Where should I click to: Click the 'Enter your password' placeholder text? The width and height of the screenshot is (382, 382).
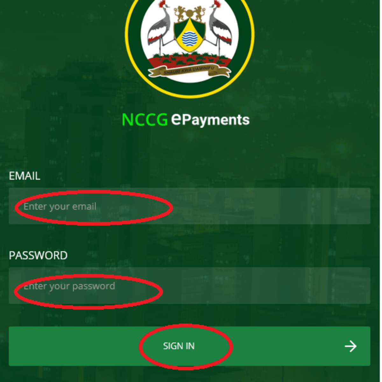click(x=69, y=286)
